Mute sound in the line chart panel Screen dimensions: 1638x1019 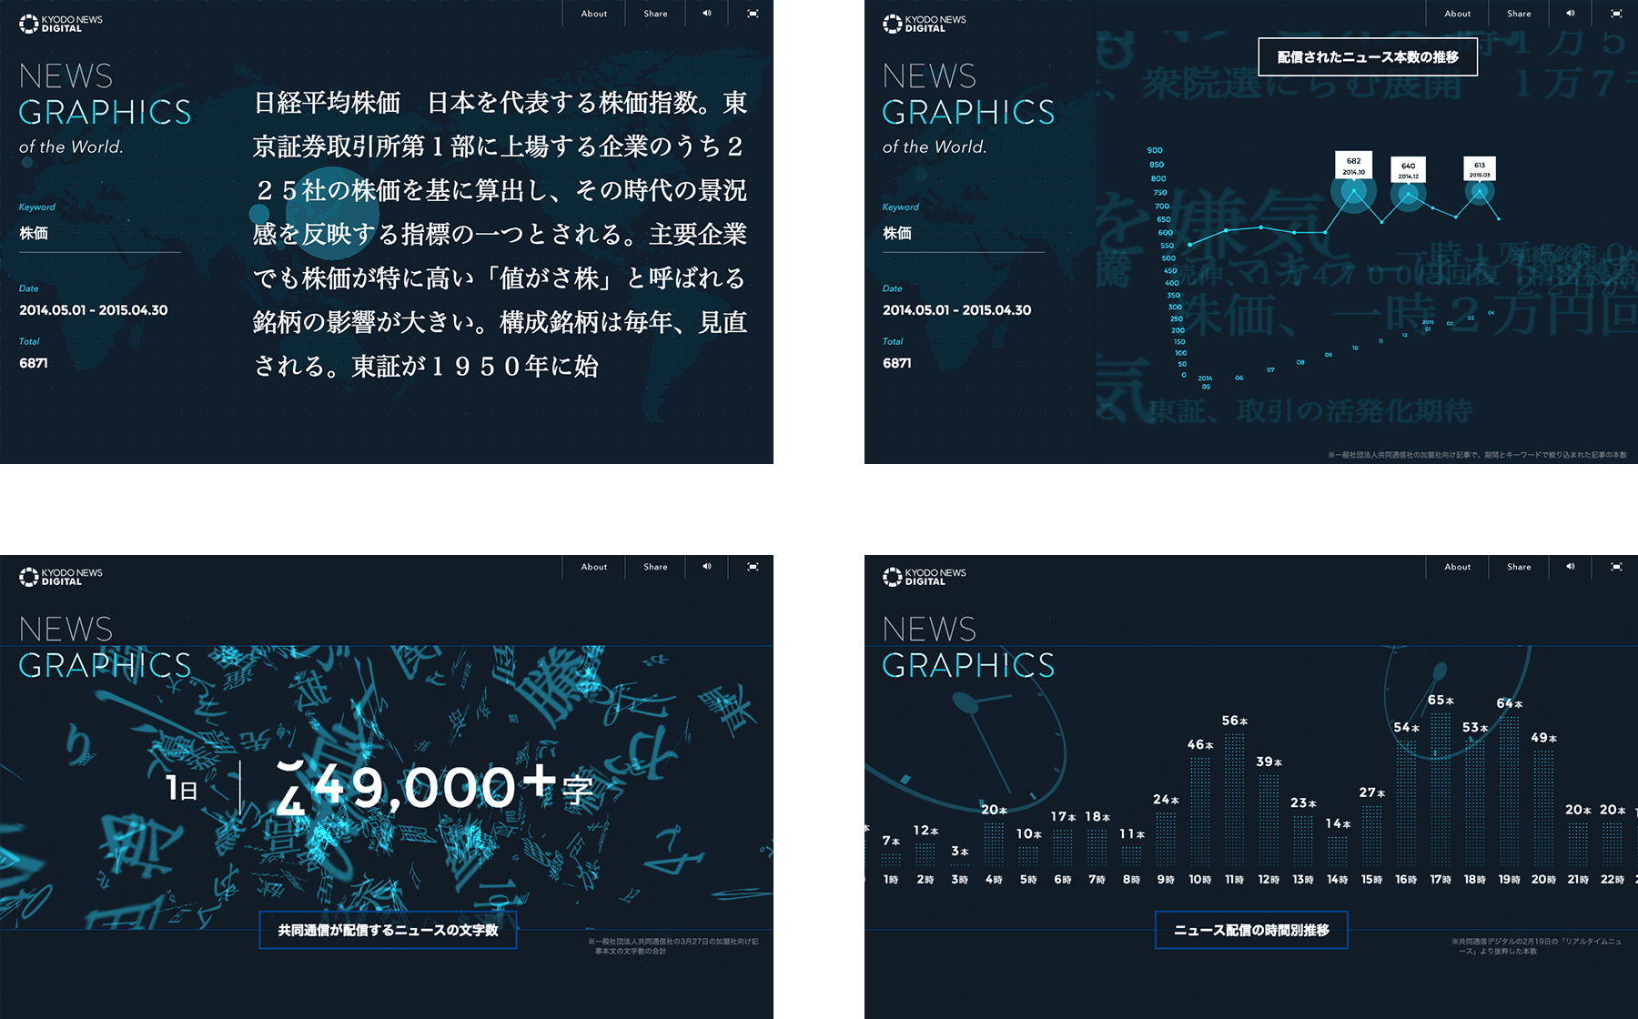(x=1570, y=14)
